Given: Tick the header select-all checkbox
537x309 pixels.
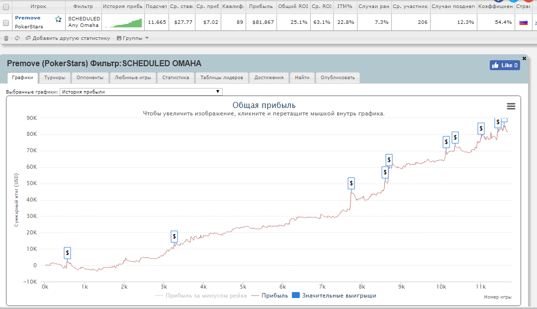Looking at the screenshot, I should [x=6, y=6].
